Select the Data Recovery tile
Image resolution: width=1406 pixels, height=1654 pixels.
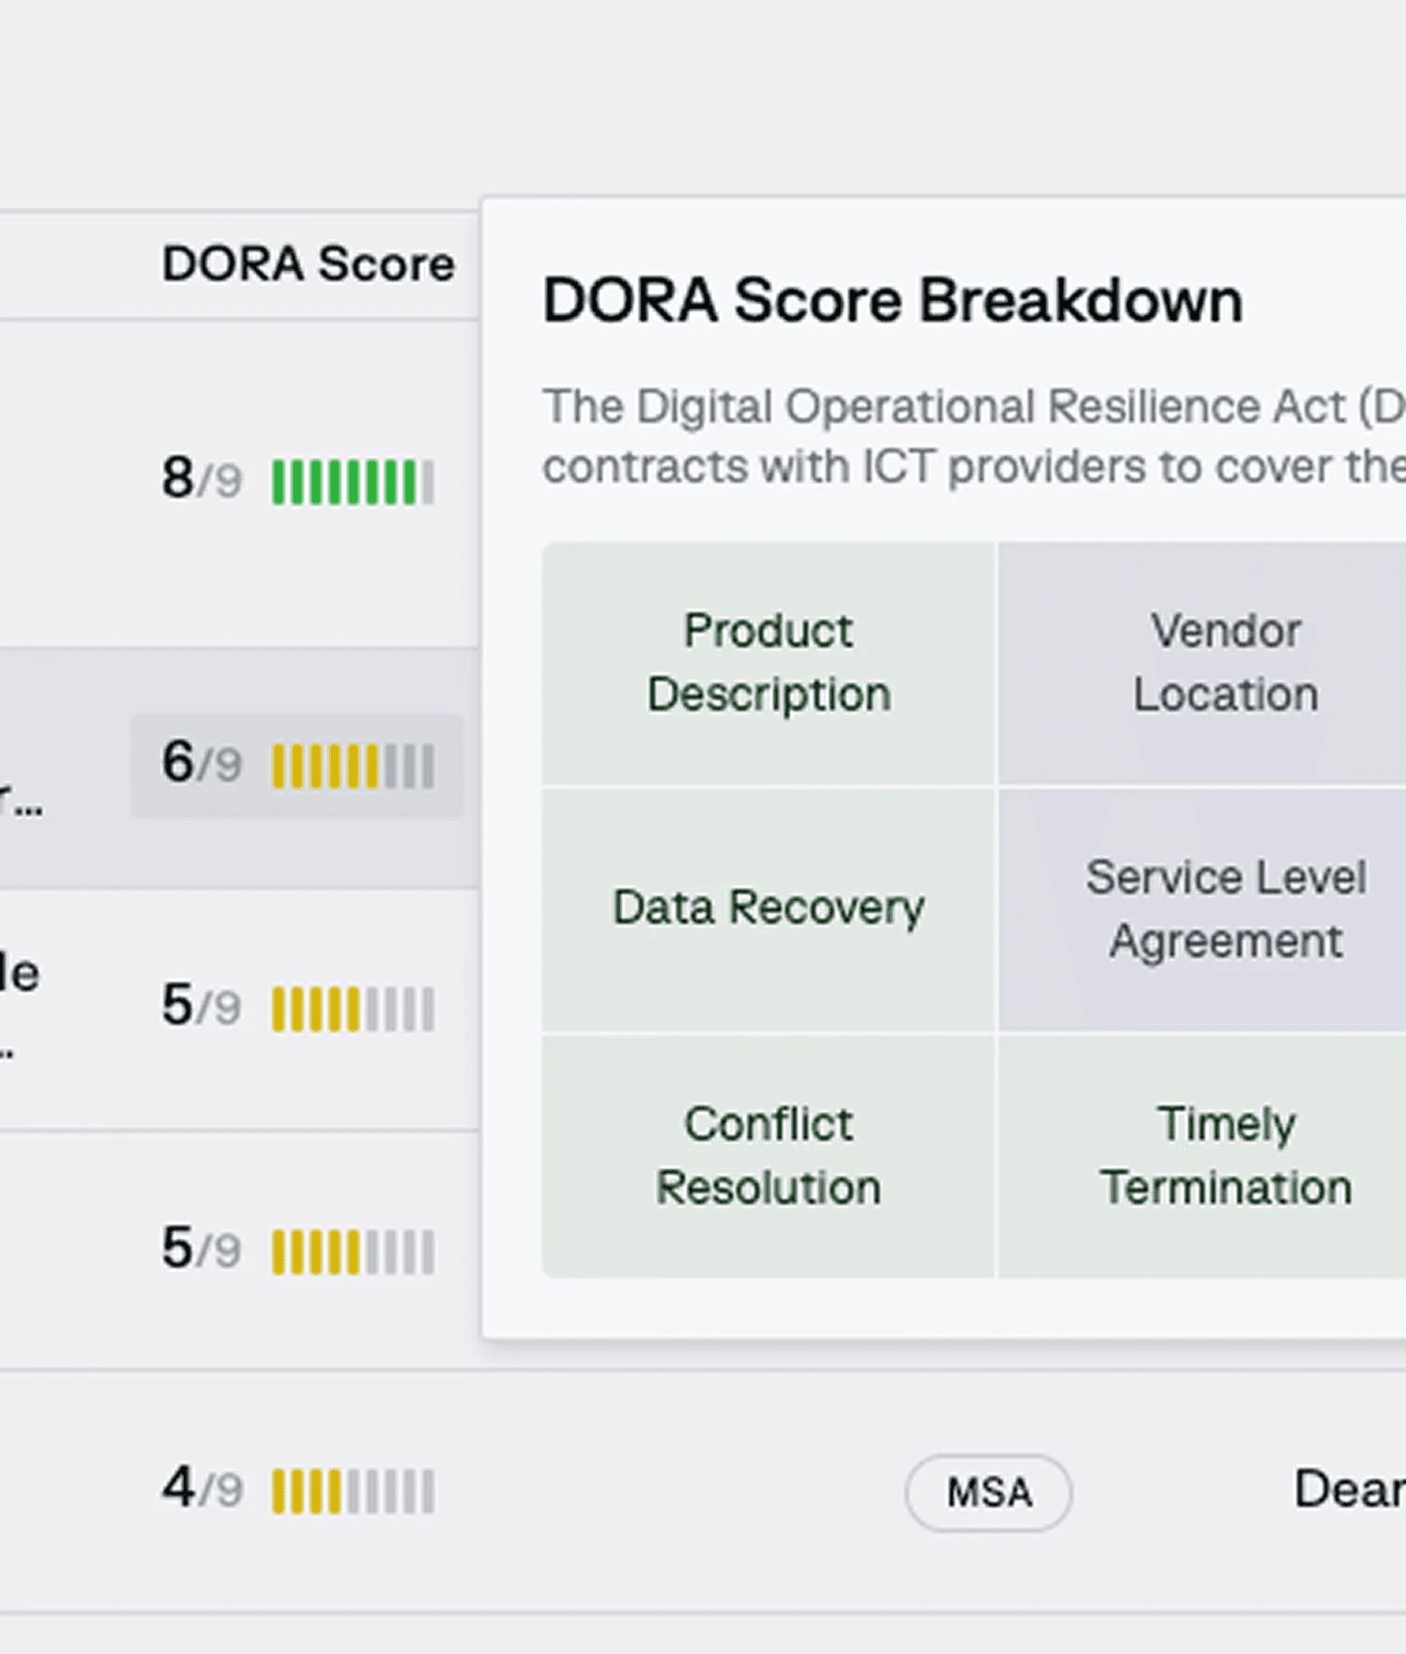click(x=768, y=909)
